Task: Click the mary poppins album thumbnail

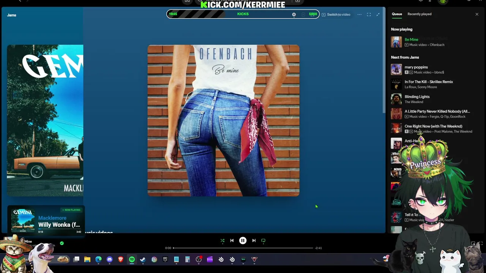Action: coord(396,69)
